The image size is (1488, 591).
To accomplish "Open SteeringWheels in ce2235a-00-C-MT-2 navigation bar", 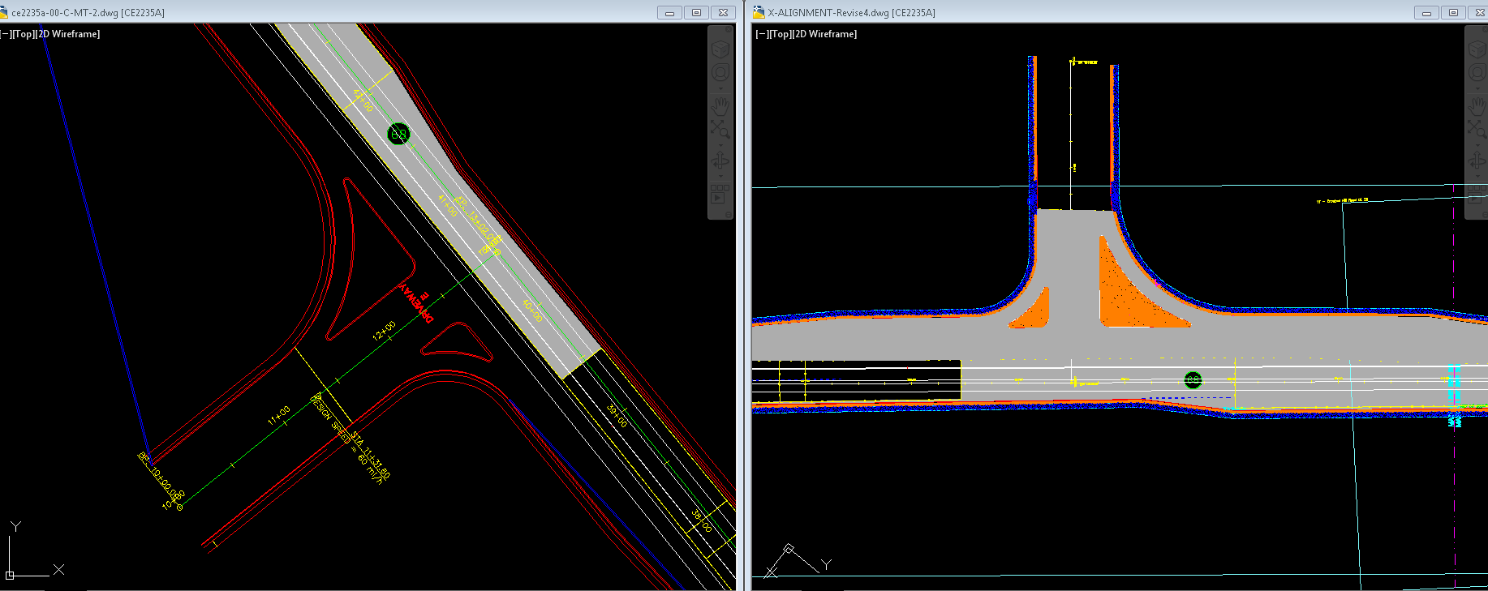I will tap(720, 73).
